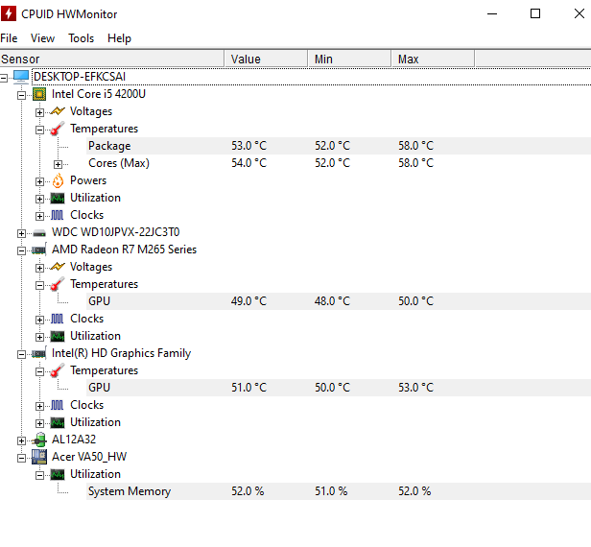591x547 pixels.
Task: Click the DESKTOP-EFKCSAI computer icon
Action: tap(21, 77)
